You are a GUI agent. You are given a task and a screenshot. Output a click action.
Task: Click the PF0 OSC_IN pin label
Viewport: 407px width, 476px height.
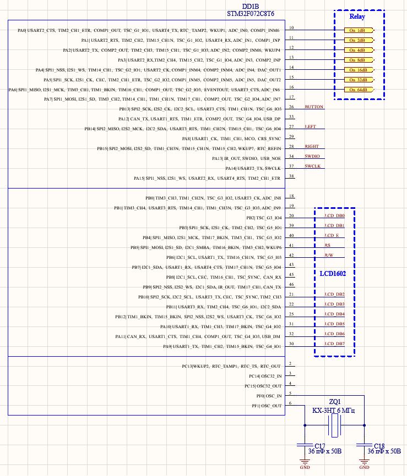pyautogui.click(x=269, y=396)
